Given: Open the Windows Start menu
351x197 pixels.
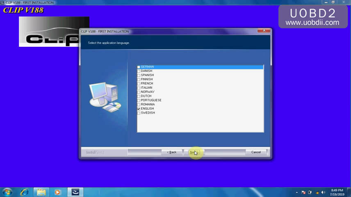Looking at the screenshot, I should point(7,192).
